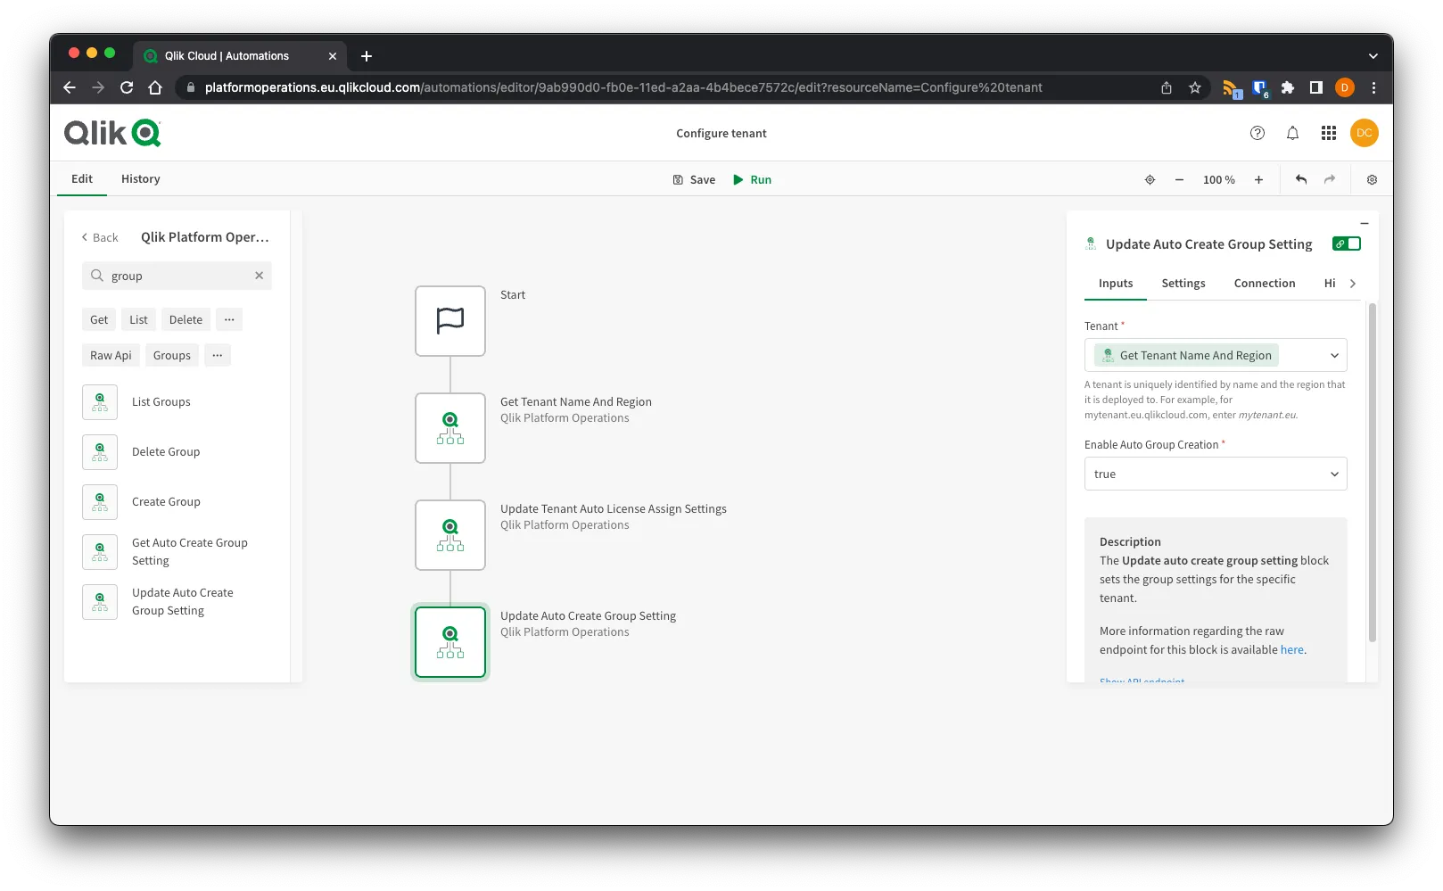Open the Enable Auto Group Creation dropdown
Viewport: 1443px width, 891px height.
[1334, 474]
